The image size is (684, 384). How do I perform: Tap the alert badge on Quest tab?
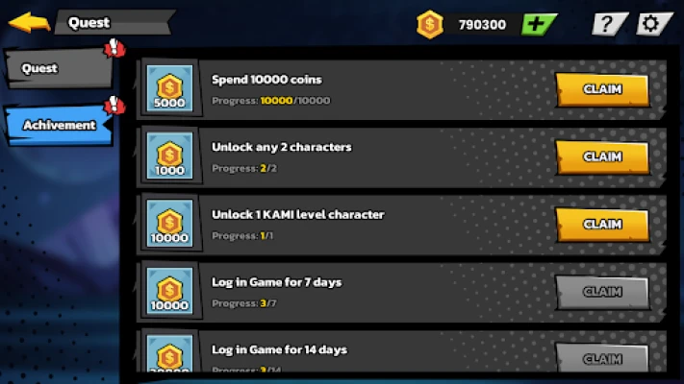114,48
